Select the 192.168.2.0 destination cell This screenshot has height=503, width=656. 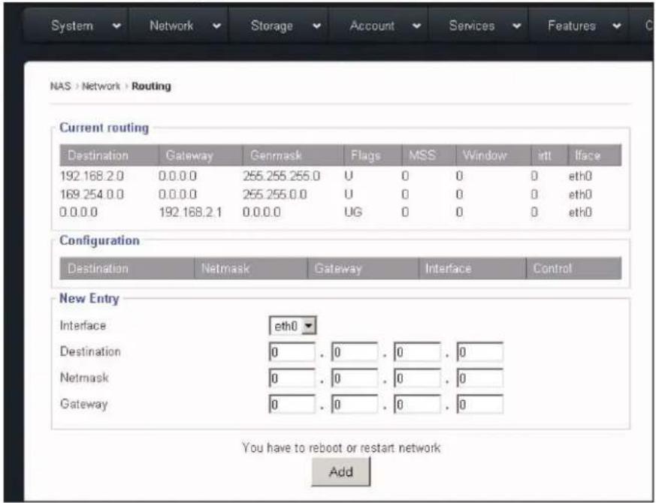92,176
